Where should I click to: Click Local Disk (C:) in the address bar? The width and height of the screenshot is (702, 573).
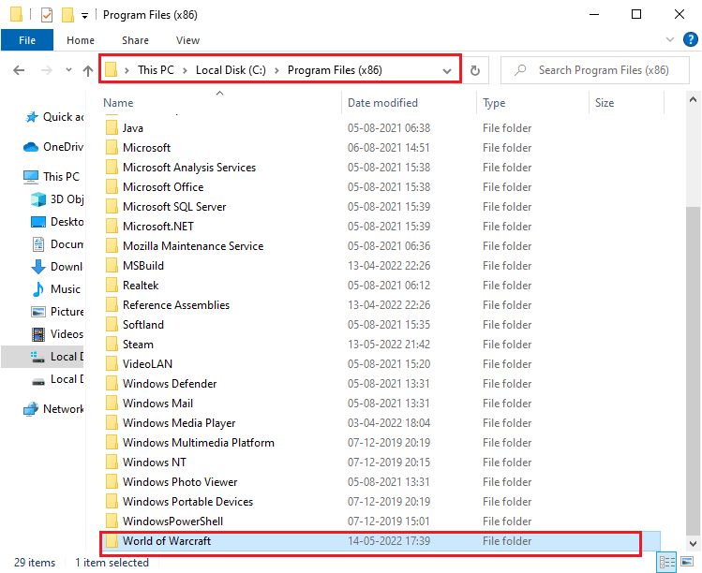[231, 70]
